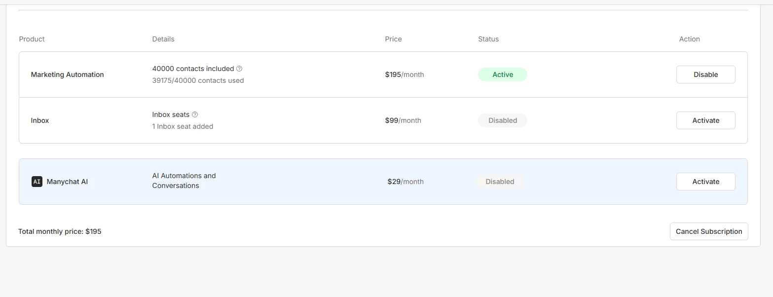The width and height of the screenshot is (773, 297).
Task: Click the 39175/40000 contacts used text
Action: point(198,80)
